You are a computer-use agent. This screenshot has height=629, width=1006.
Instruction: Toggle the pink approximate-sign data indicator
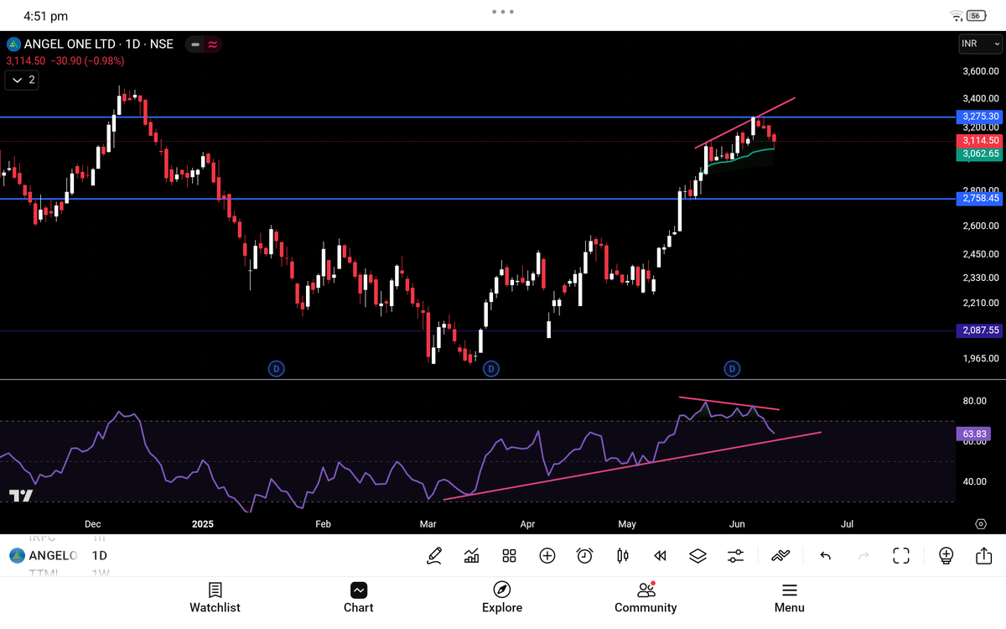tap(212, 44)
